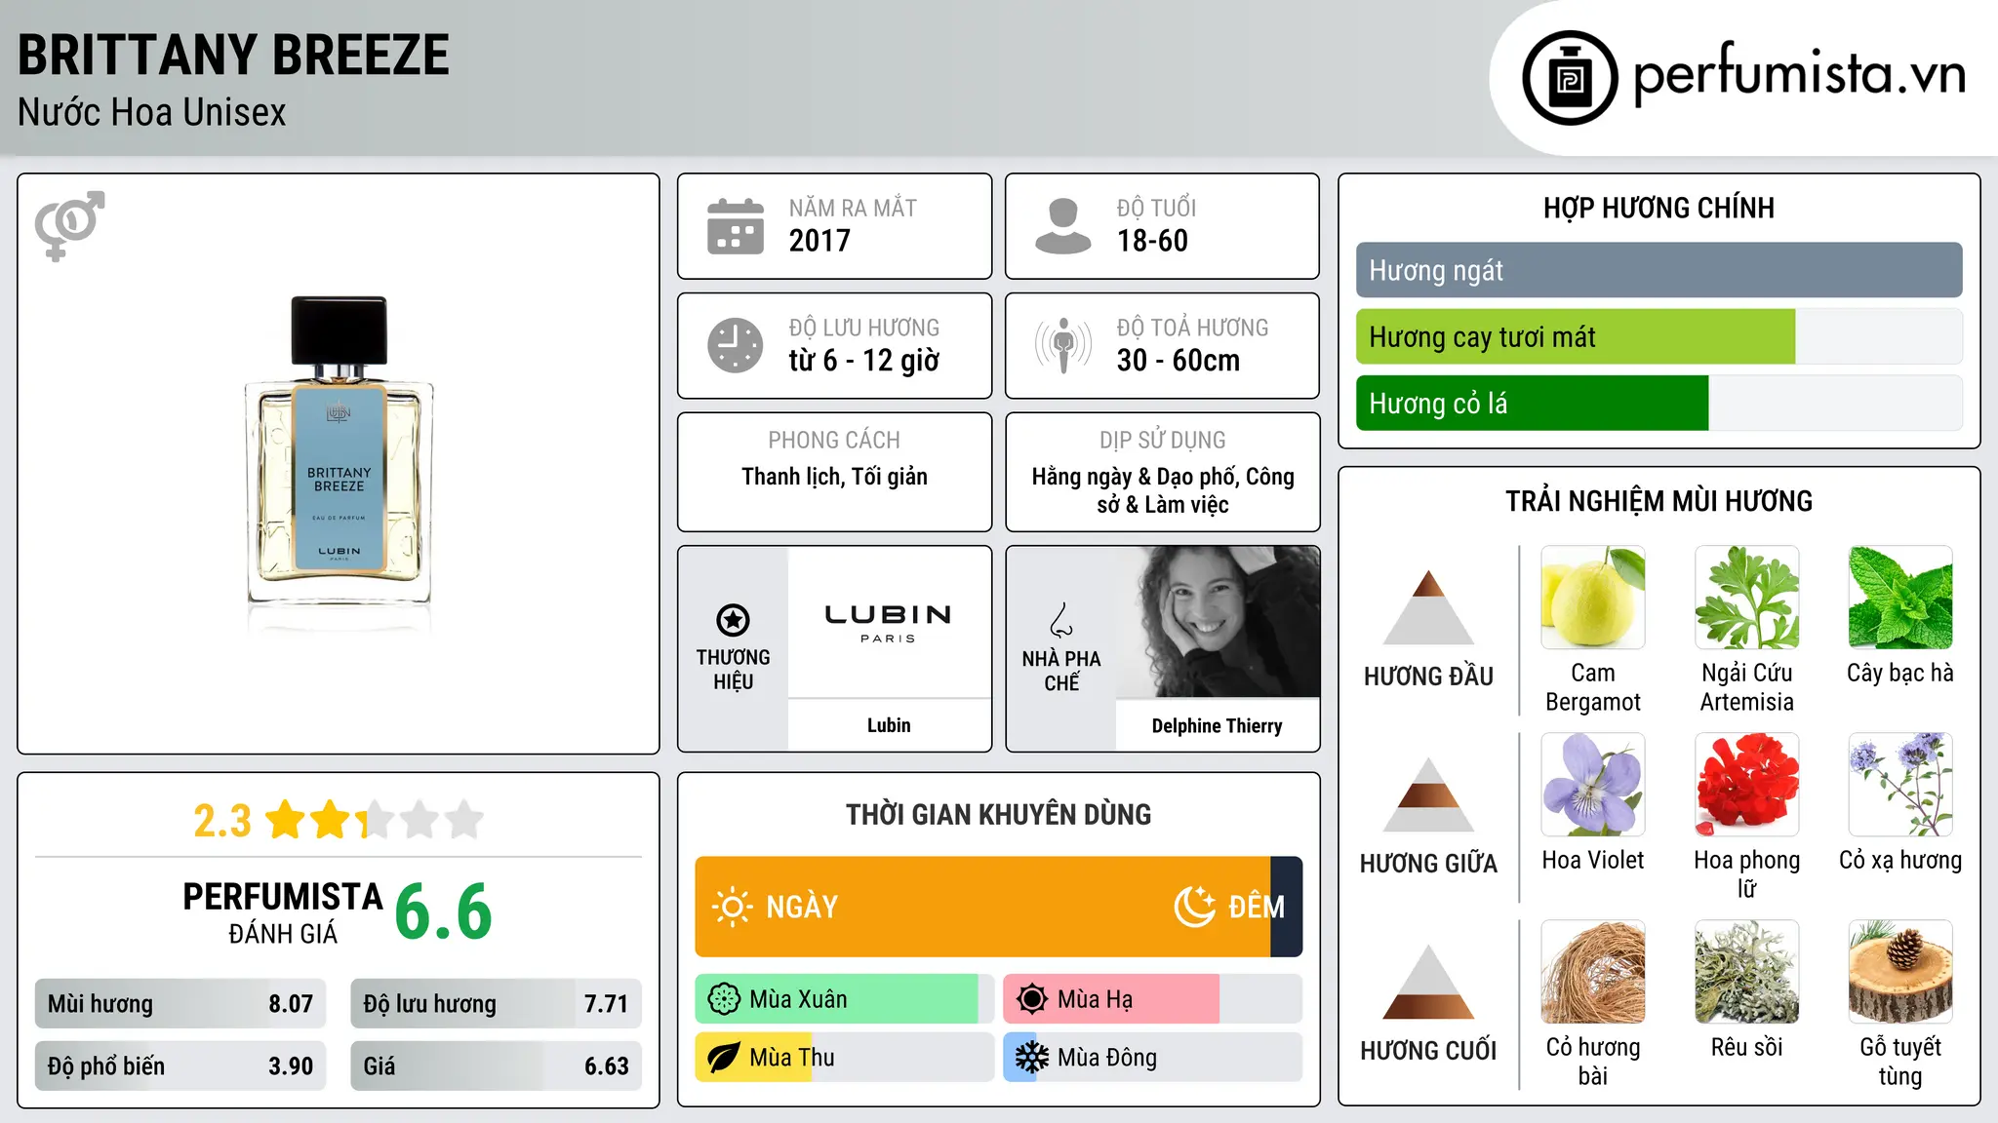The width and height of the screenshot is (1998, 1123).
Task: Click the TRẢI NGHIỆM MÙI HƯƠNG heading
Action: click(1658, 501)
